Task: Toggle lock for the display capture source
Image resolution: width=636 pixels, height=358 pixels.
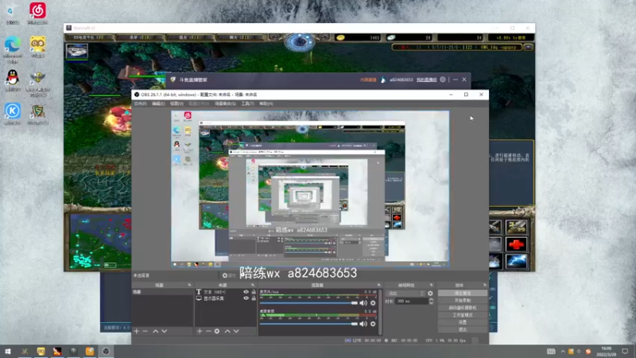Action: (x=254, y=298)
